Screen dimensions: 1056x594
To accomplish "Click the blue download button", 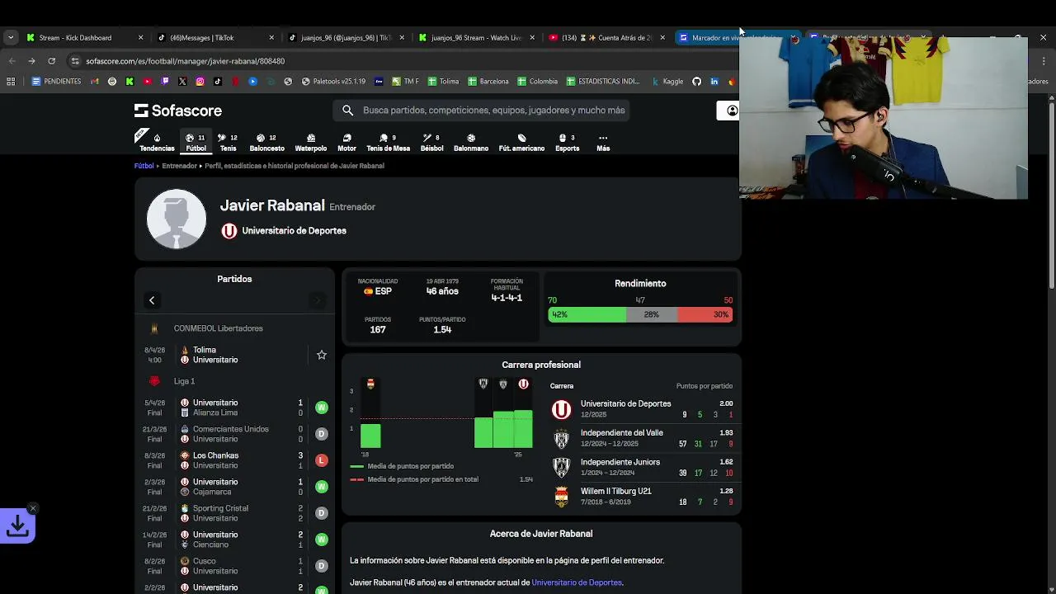I will (x=17, y=526).
